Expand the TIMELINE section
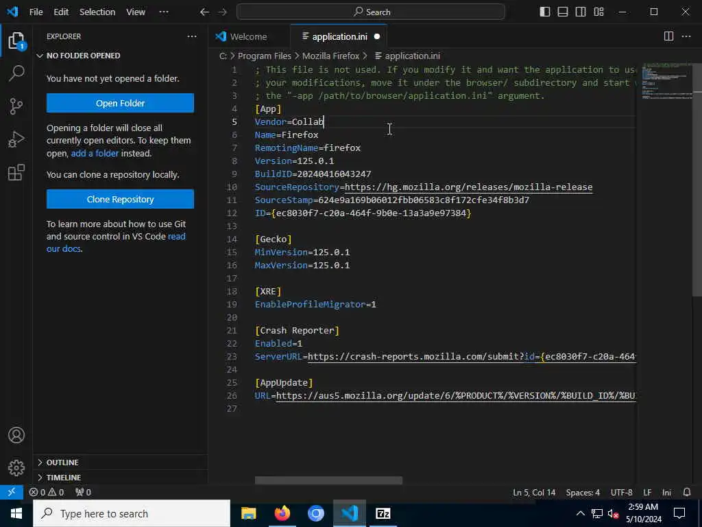 coord(64,478)
